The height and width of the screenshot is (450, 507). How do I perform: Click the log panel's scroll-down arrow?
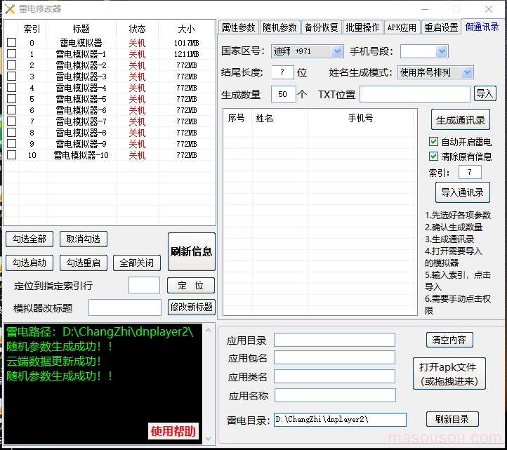point(208,439)
